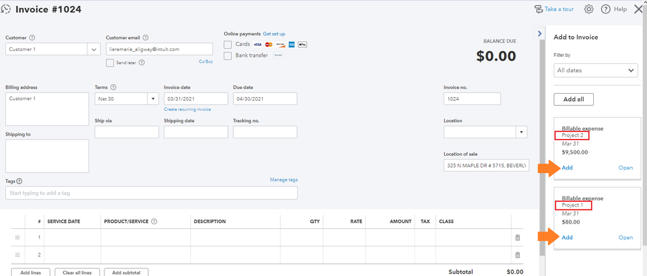The width and height of the screenshot is (647, 276).
Task: Open the All dates filter dropdown
Action: tap(595, 70)
